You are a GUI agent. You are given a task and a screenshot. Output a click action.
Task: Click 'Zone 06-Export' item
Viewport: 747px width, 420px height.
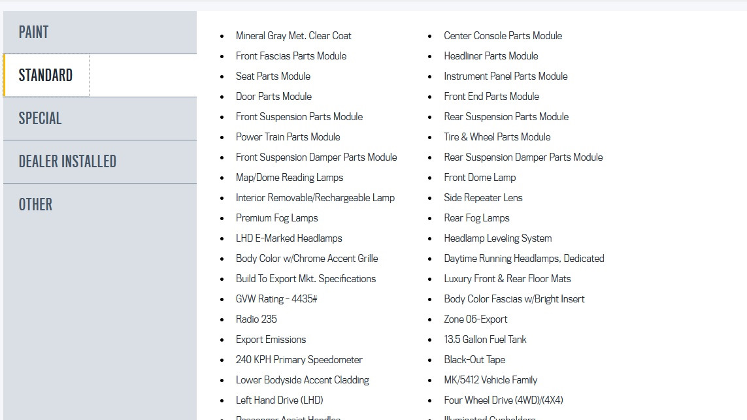click(x=475, y=319)
